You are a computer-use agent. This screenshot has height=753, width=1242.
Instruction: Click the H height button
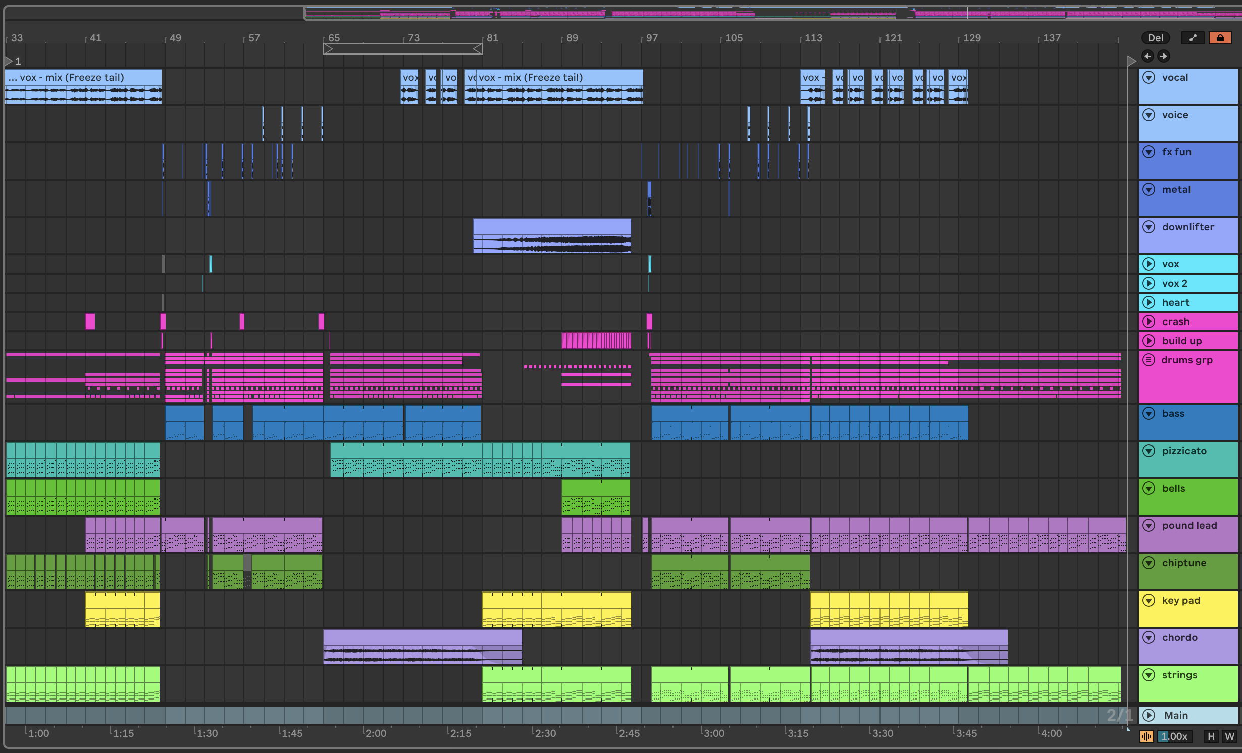click(x=1211, y=736)
